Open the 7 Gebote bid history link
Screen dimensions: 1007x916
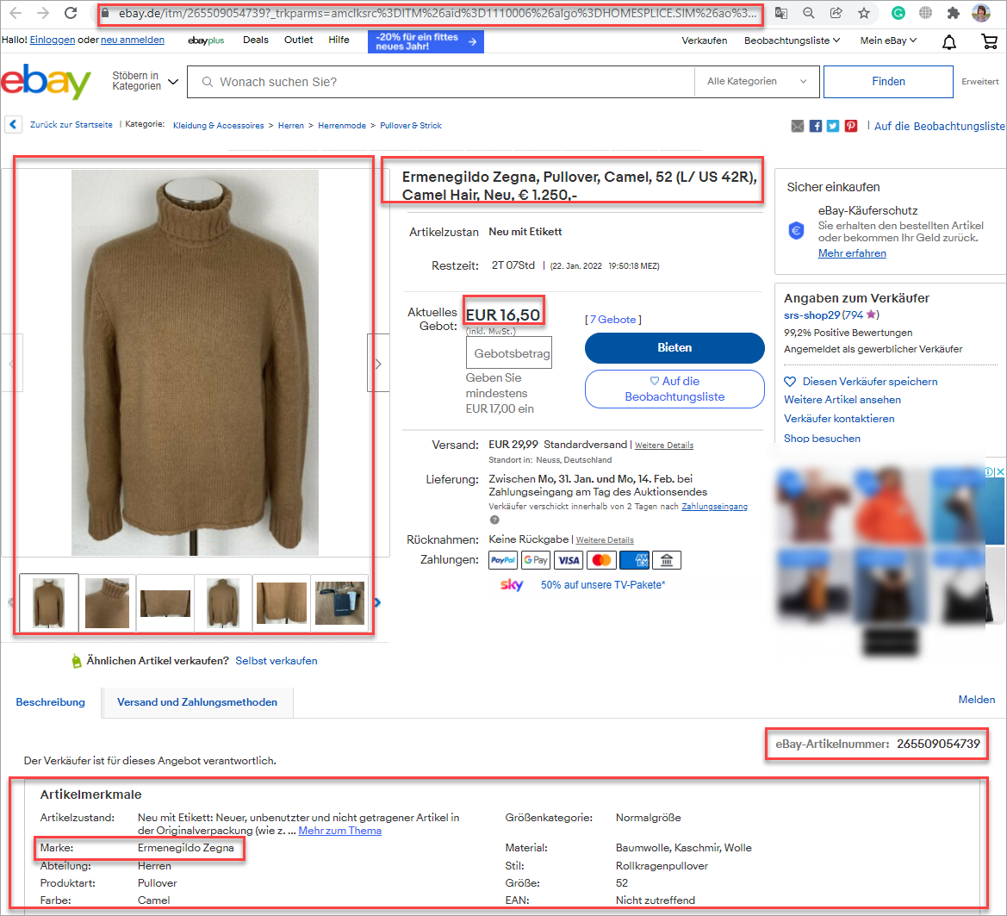[x=613, y=319]
